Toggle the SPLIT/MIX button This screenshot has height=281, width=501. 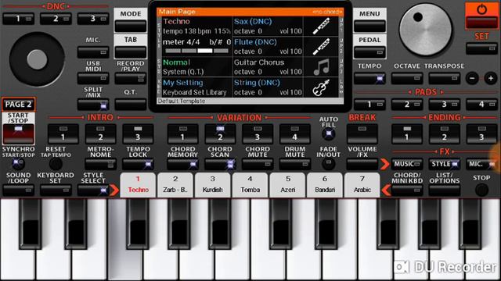click(x=93, y=105)
